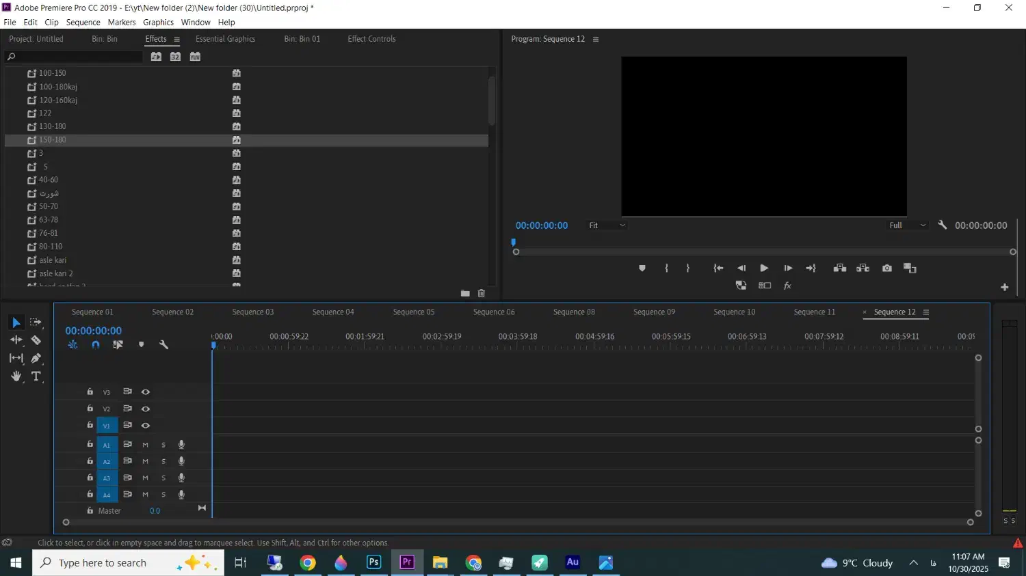Click the Export Frame camera icon

coord(887,269)
